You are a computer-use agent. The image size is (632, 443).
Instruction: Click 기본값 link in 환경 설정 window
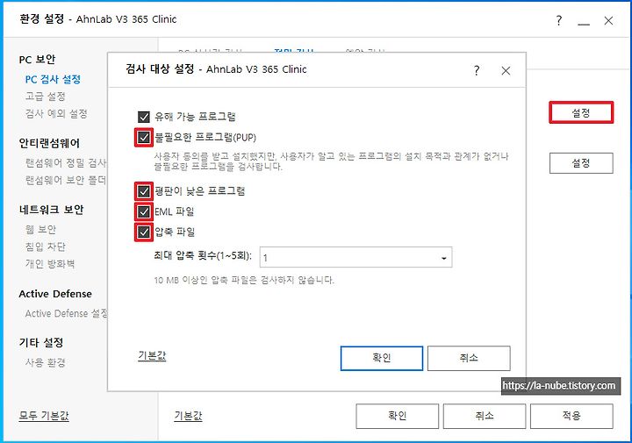pos(188,416)
